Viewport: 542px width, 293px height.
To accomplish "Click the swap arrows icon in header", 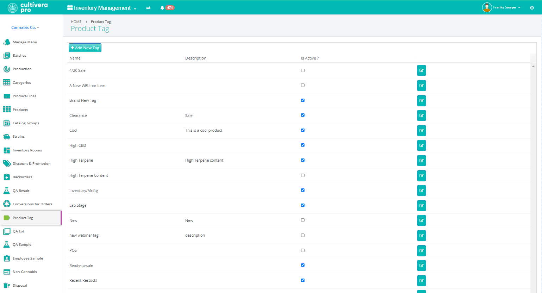I will (148, 8).
